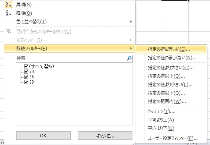Choose 指定の範囲内(W)... filter
The image size is (210, 145).
point(171,102)
